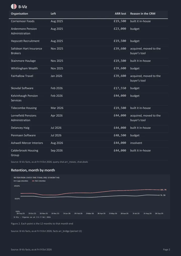
Task: Click the 31 Dec 25 x-axis label
Action: (x=55, y=214)
